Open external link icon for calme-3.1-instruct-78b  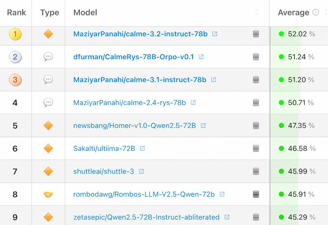[x=214, y=80]
